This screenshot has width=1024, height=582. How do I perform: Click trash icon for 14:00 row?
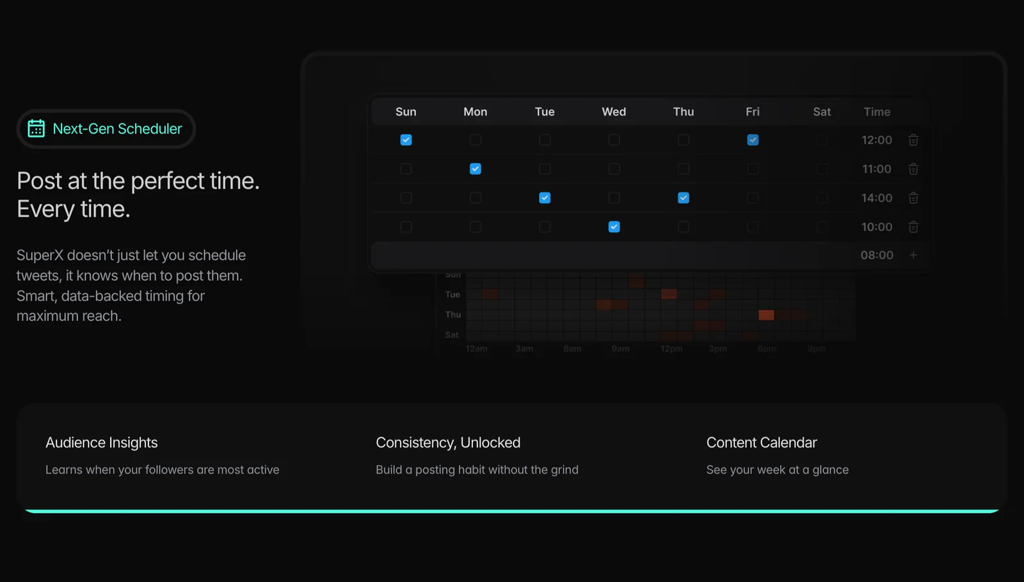[x=913, y=198]
